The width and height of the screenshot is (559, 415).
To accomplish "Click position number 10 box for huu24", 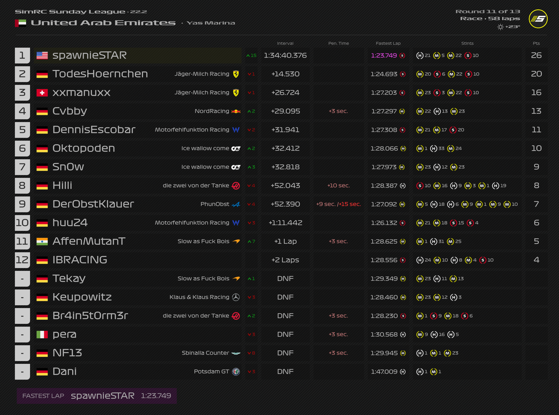I will click(x=22, y=223).
